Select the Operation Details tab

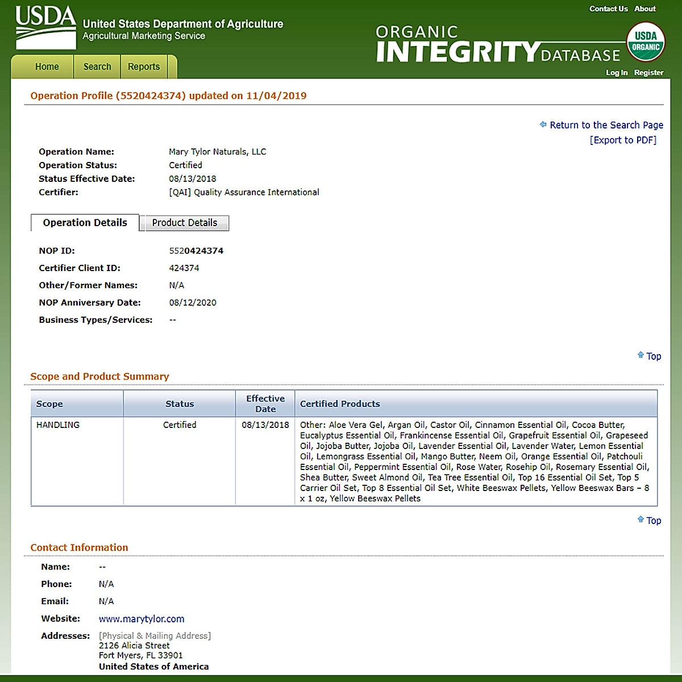tap(85, 223)
